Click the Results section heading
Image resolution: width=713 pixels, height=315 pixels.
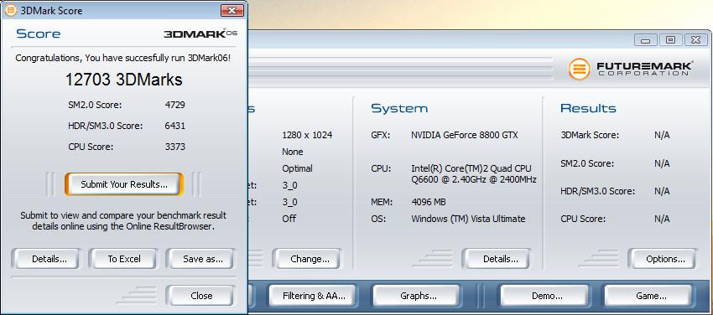[588, 108]
